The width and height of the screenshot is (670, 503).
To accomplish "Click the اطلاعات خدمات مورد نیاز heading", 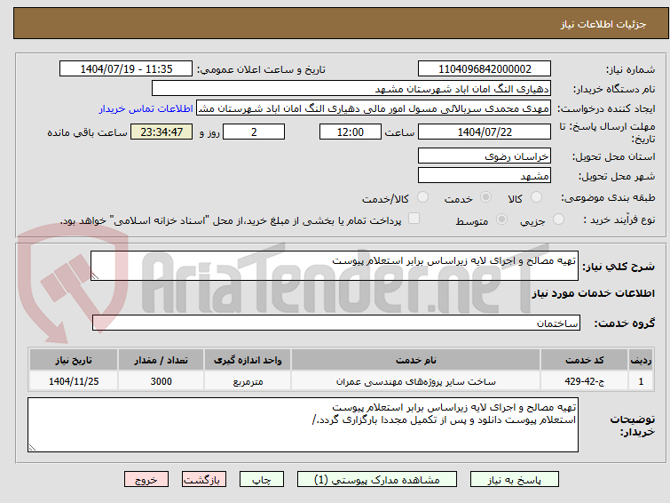I will click(x=593, y=293).
